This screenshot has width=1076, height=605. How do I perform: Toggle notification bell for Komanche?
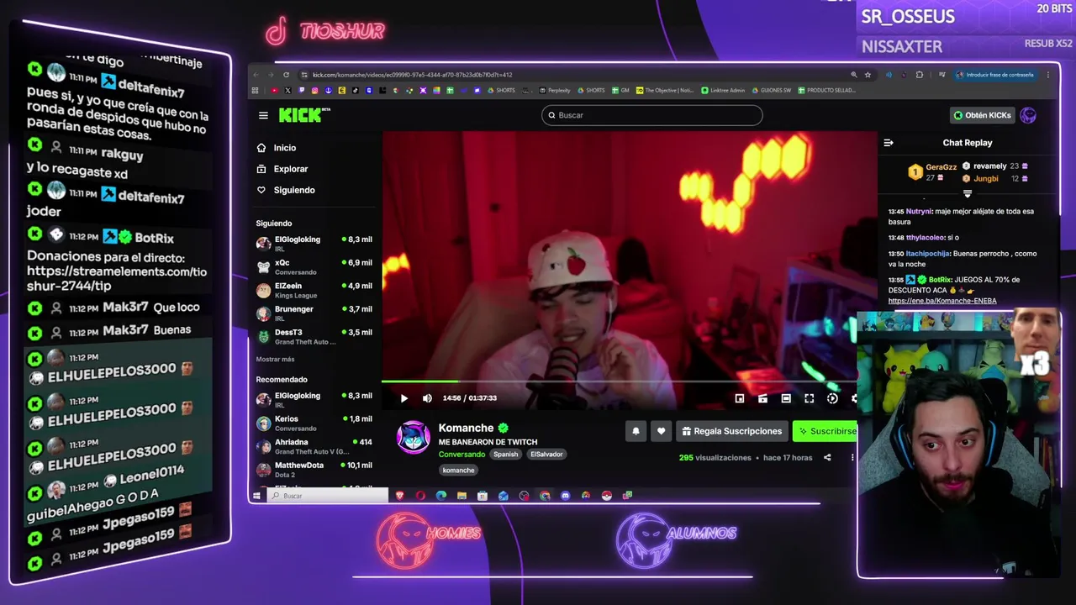point(636,431)
